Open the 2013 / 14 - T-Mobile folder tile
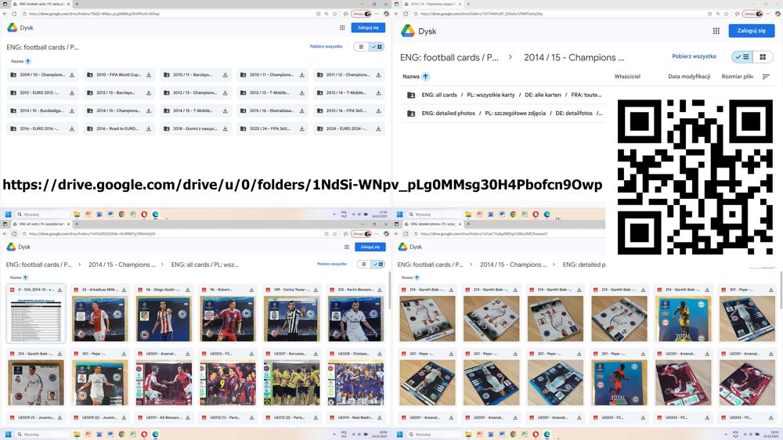Image resolution: width=783 pixels, height=440 pixels. 349,93
